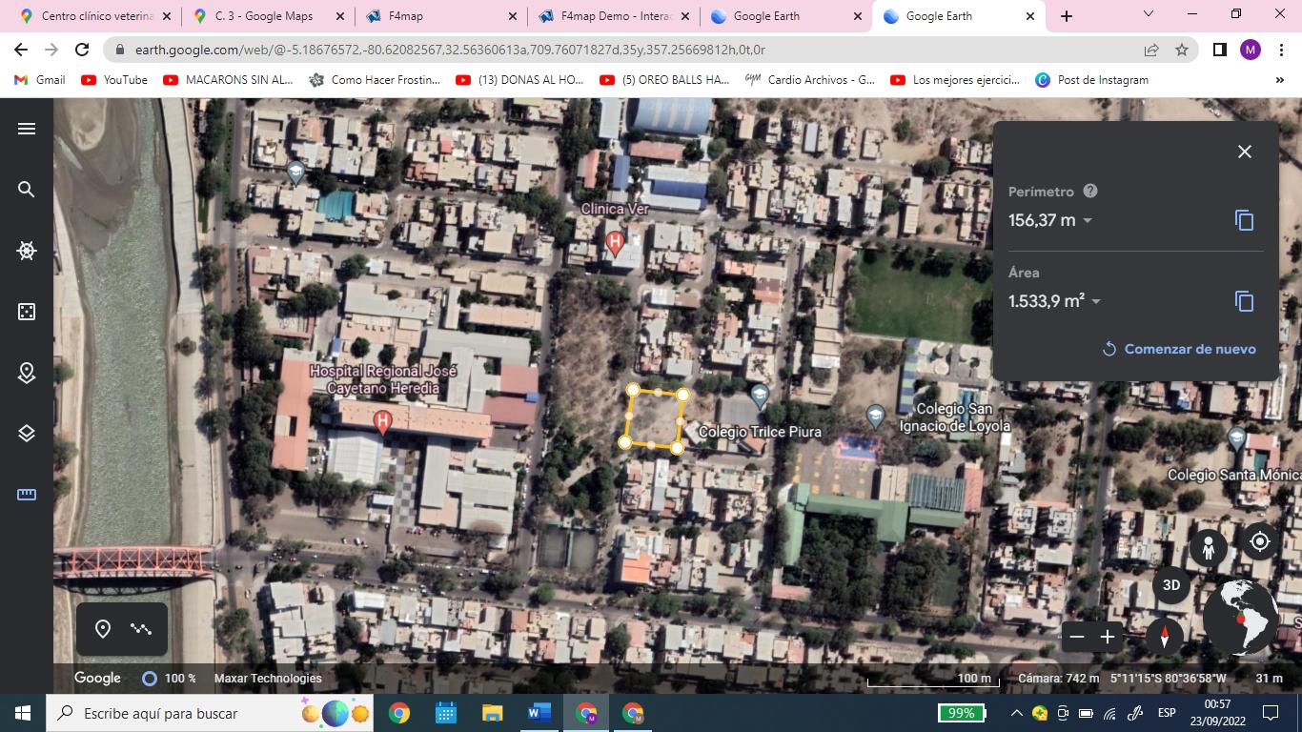The image size is (1302, 732).
Task: Launch Voyager with the ship wheel icon
Action: (27, 251)
